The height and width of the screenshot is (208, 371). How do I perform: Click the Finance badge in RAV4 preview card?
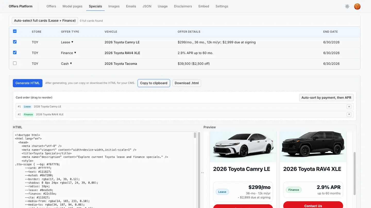(x=294, y=190)
